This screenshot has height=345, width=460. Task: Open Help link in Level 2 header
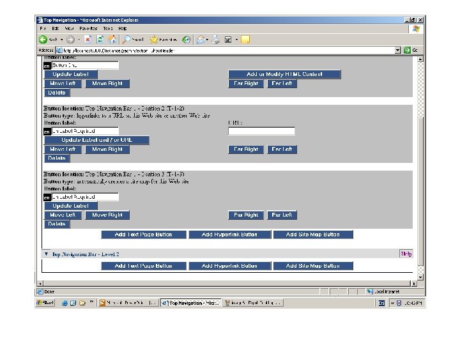(x=406, y=254)
